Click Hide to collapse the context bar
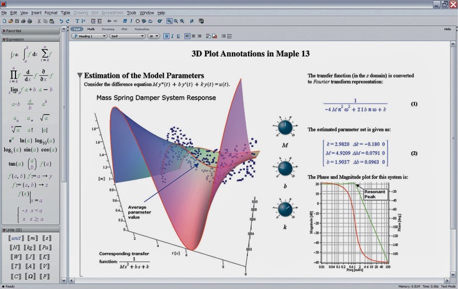The height and width of the screenshot is (289, 458). point(448,29)
